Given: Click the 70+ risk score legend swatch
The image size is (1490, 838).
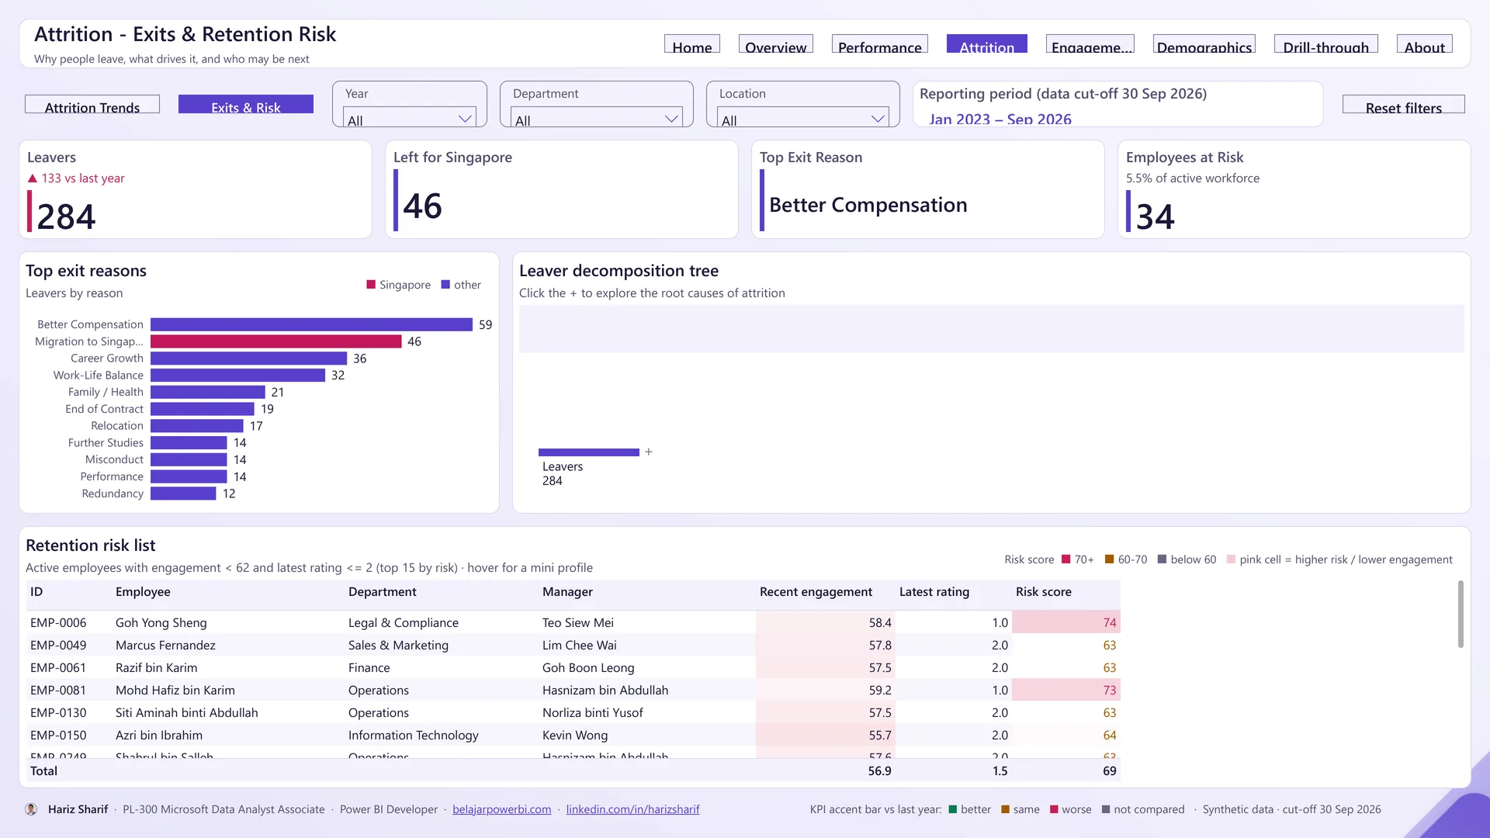Looking at the screenshot, I should coord(1066,559).
